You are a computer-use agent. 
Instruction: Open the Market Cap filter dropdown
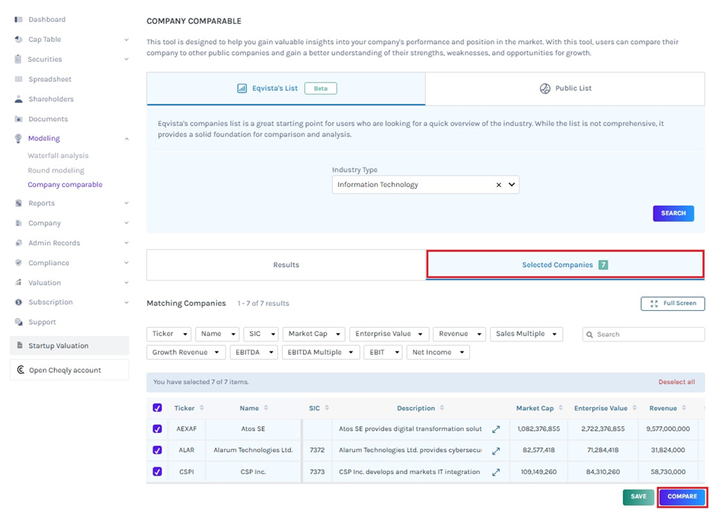pyautogui.click(x=313, y=334)
